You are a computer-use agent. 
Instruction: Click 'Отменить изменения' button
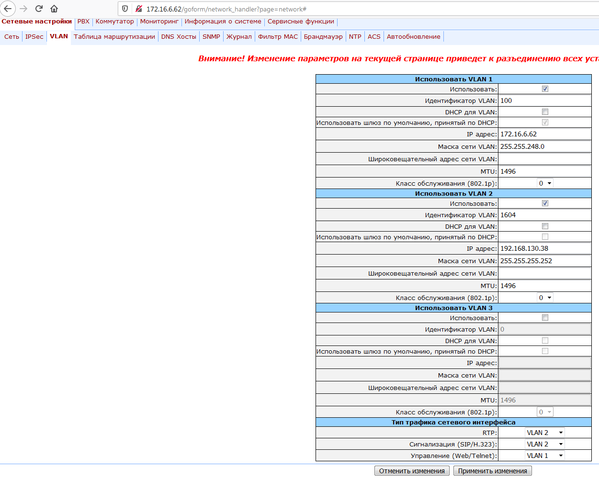412,471
